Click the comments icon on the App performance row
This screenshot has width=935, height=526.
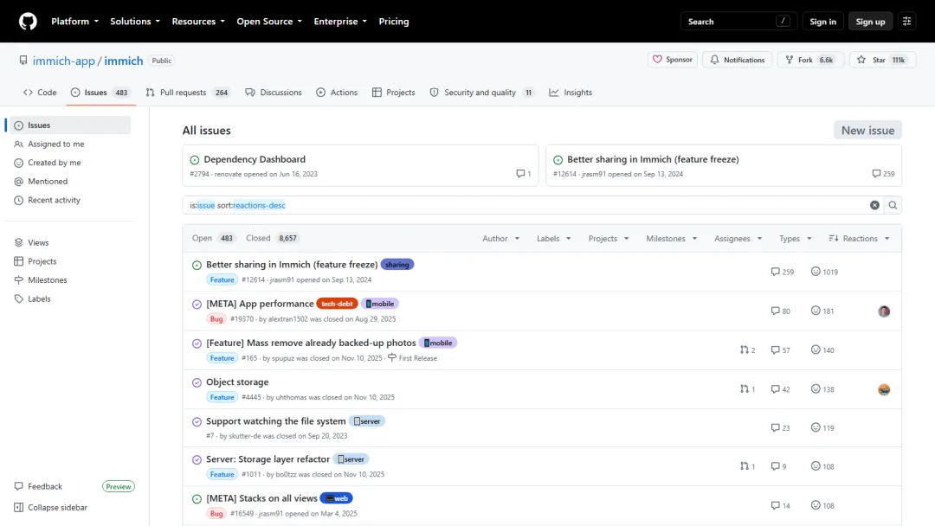775,311
